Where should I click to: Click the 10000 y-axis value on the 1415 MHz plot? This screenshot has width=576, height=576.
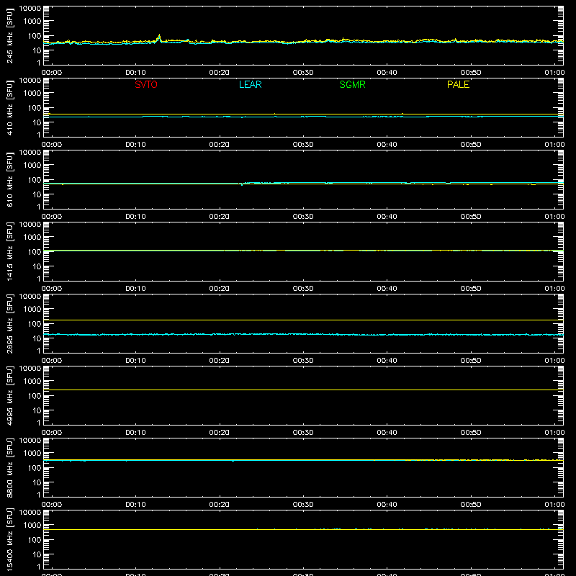pyautogui.click(x=30, y=225)
